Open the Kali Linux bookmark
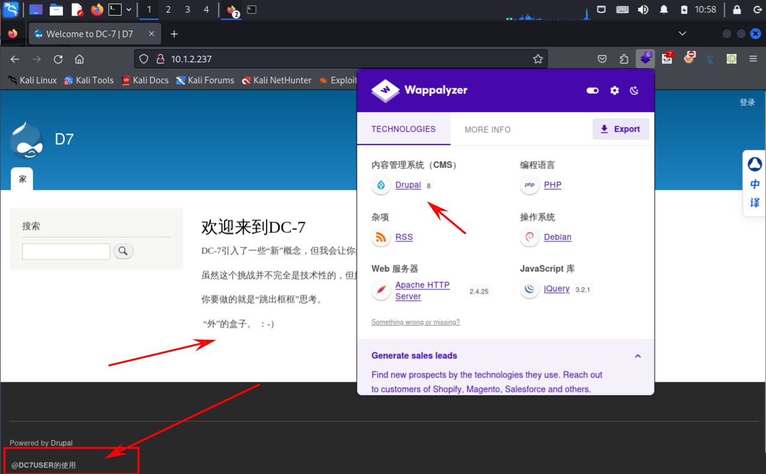 (32, 80)
